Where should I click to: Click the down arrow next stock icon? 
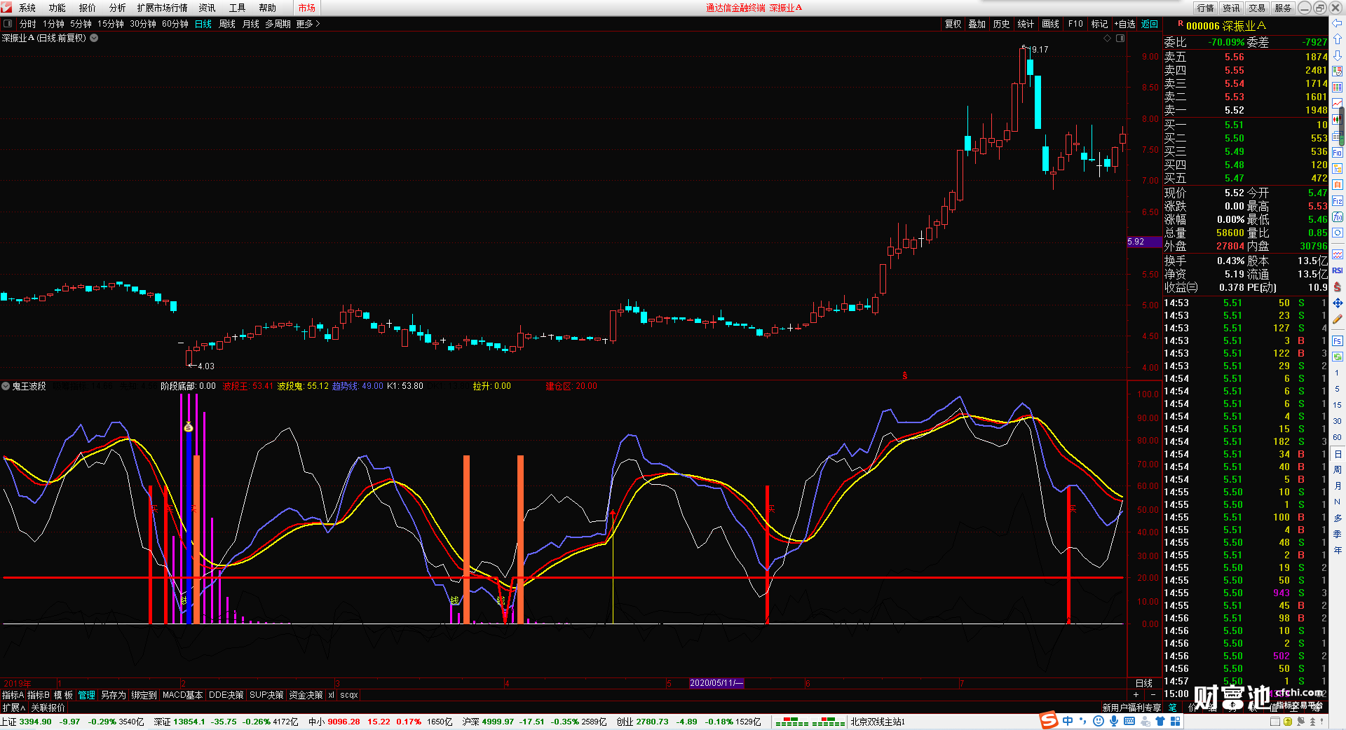[1338, 55]
